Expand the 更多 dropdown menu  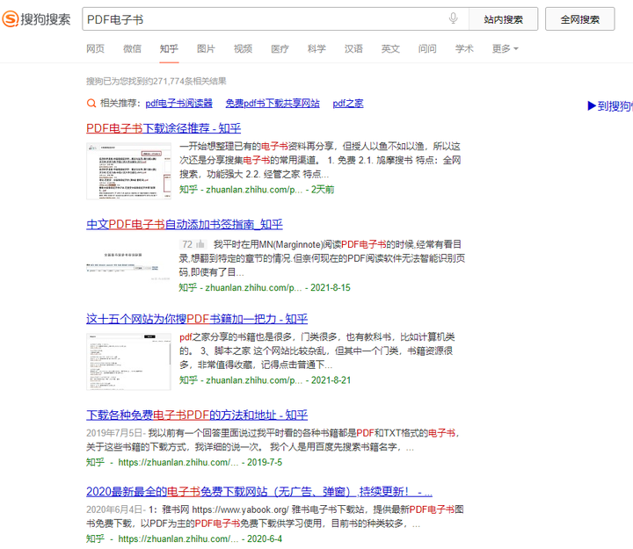pyautogui.click(x=505, y=49)
